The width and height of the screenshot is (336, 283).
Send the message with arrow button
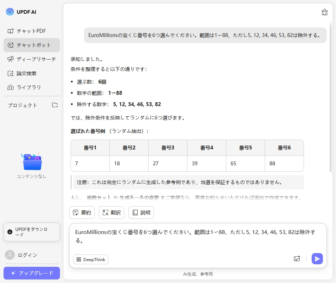pos(317,259)
